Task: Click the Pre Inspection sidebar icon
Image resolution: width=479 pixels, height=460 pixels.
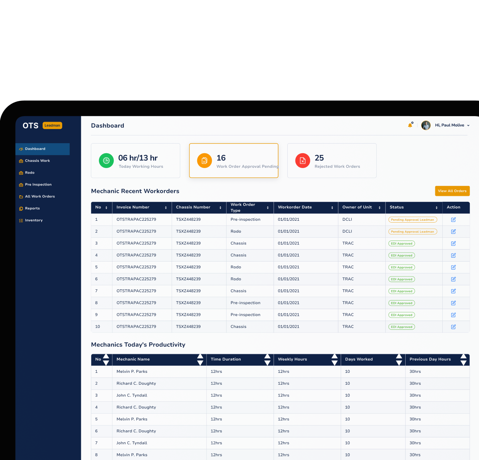Action: [21, 184]
